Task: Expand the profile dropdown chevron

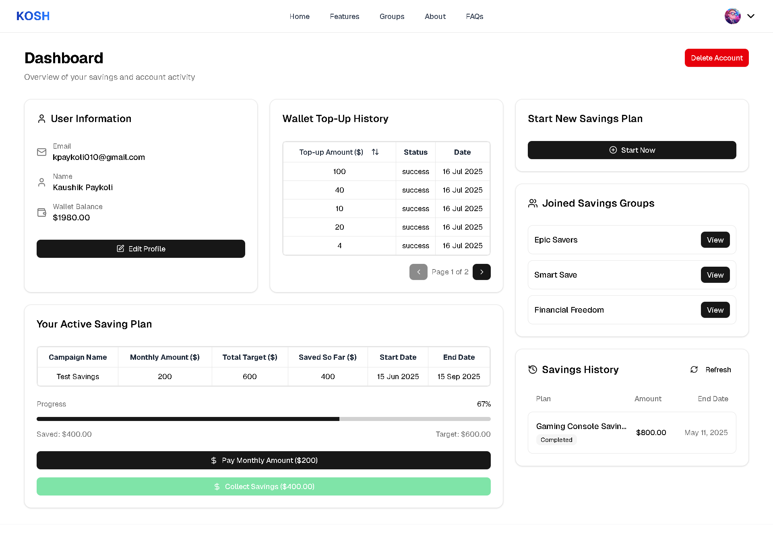Action: (751, 16)
